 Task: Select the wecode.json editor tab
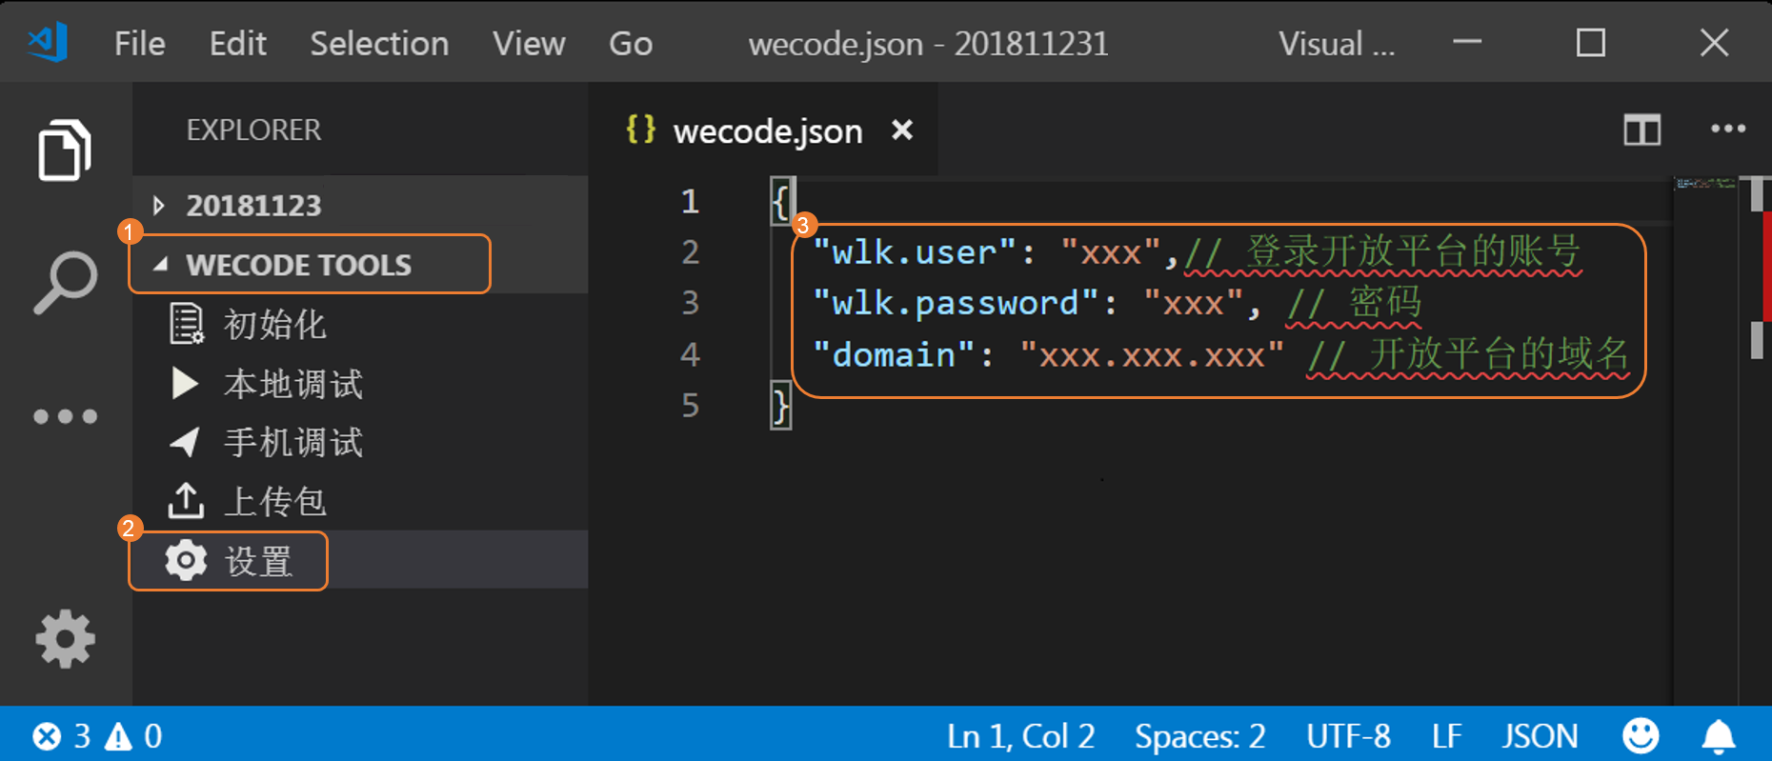(x=762, y=130)
